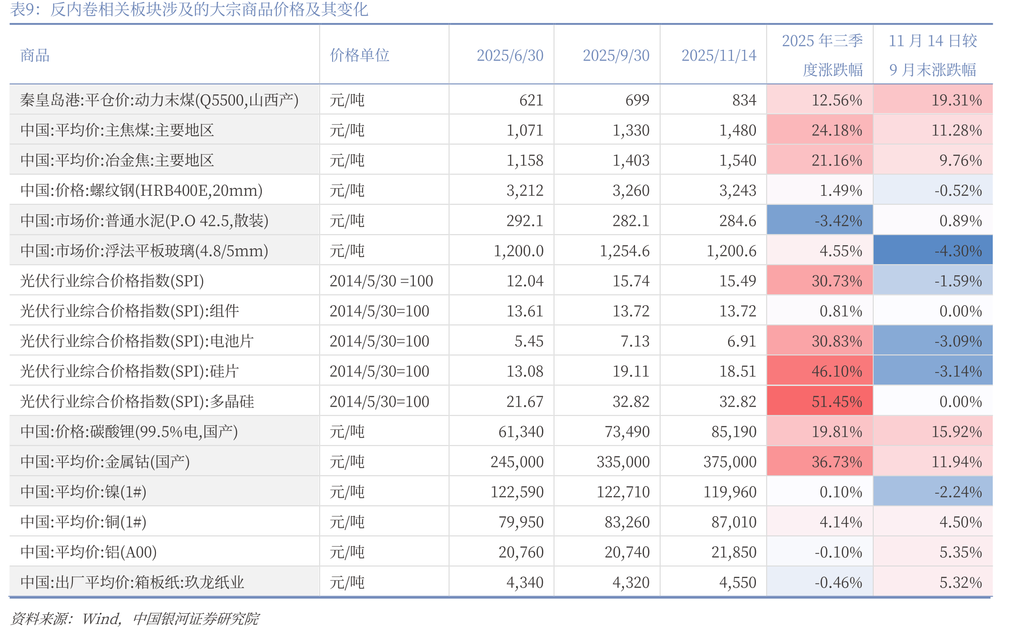Click the 51.45% cell
Screen dimensions: 1035x633
coord(820,401)
